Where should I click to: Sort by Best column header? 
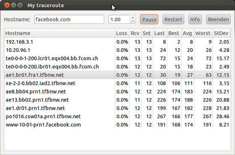pyautogui.click(x=174, y=33)
